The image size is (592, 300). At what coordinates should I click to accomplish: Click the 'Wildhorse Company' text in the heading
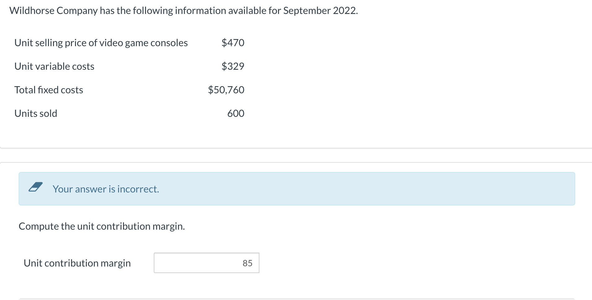click(54, 11)
